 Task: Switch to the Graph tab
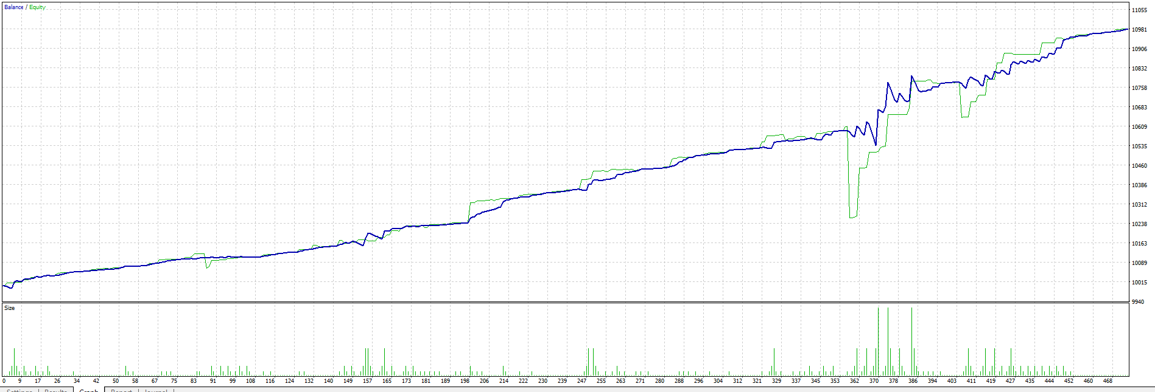tap(88, 390)
